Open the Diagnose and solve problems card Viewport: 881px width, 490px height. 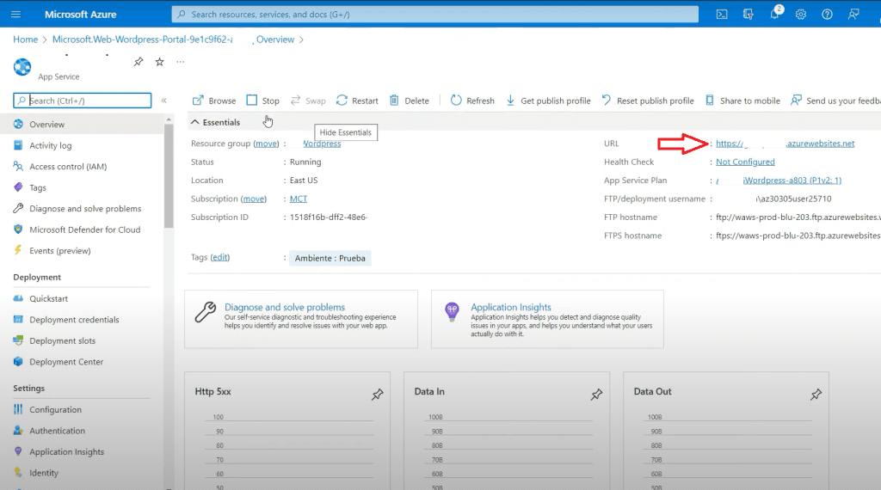click(x=301, y=319)
